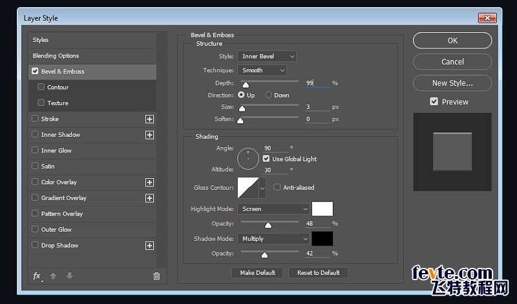This screenshot has width=517, height=304.
Task: Click the Size value input field
Action: 317,107
